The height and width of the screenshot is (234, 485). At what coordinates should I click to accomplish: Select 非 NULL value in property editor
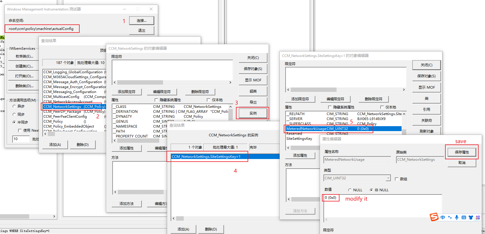371,190
